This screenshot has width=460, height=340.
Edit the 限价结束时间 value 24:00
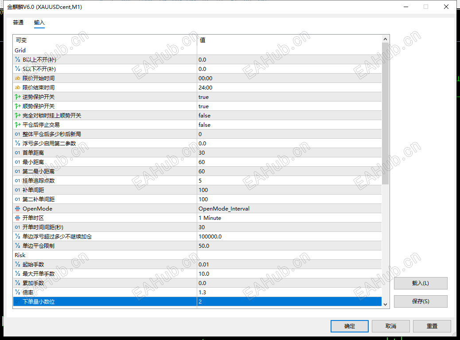(x=289, y=87)
